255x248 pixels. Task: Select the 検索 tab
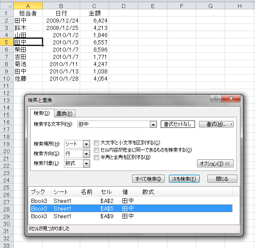pos(41,113)
